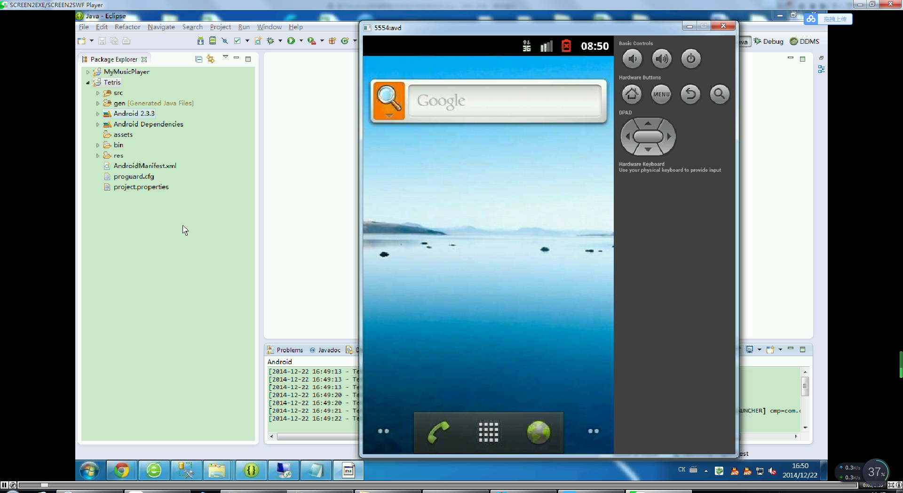Click the New Android XML file icon
Viewport: 903px width, 493px height.
(x=258, y=41)
